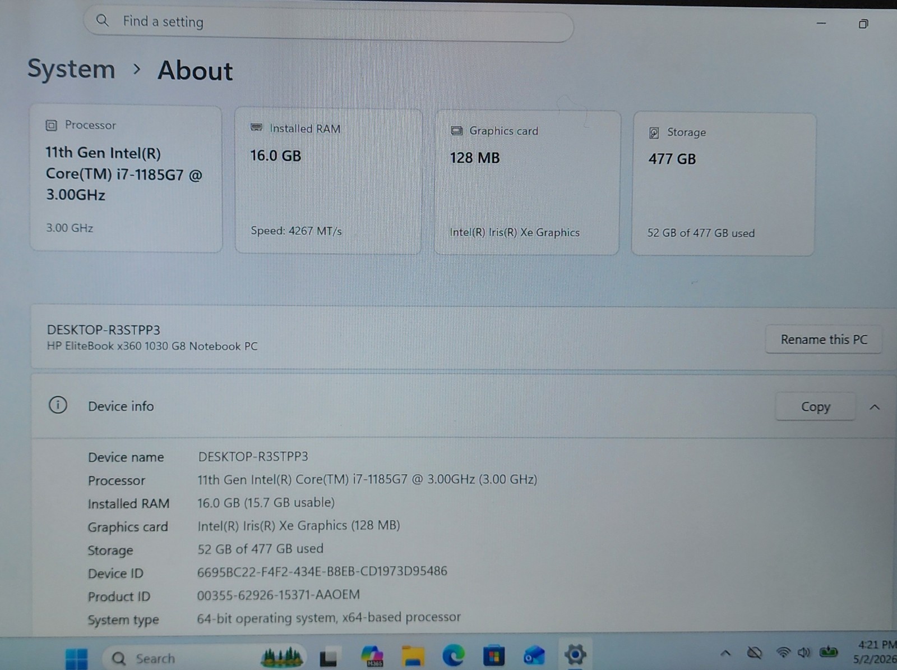
Task: Click the Storage card disk icon
Action: click(x=654, y=132)
